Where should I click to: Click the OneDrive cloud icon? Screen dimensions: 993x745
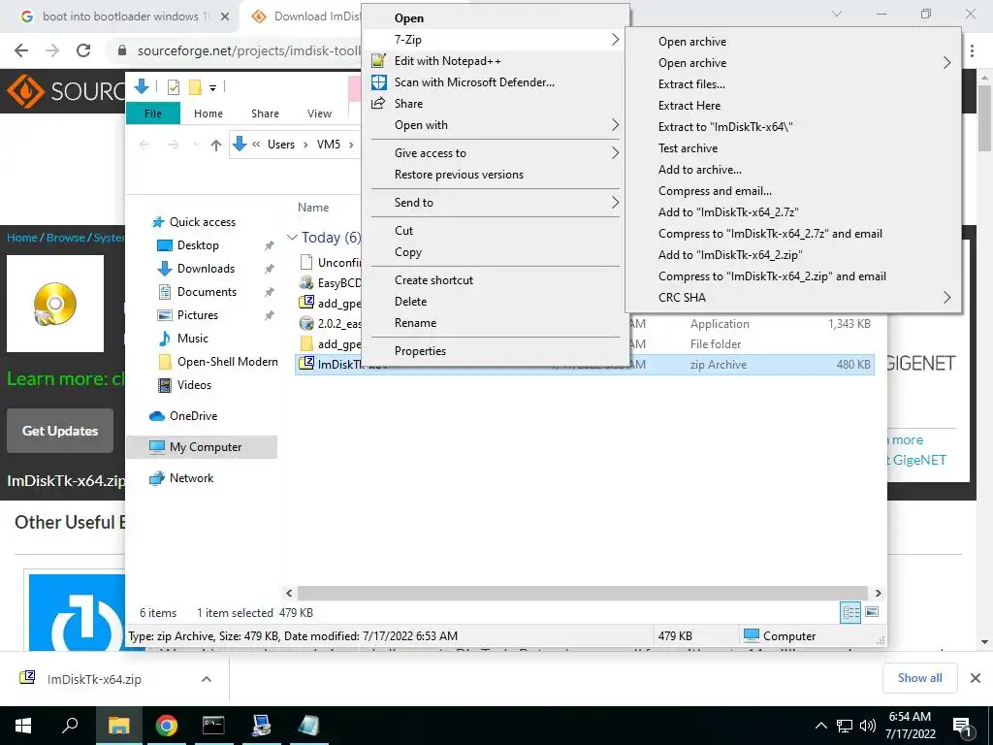pos(157,416)
